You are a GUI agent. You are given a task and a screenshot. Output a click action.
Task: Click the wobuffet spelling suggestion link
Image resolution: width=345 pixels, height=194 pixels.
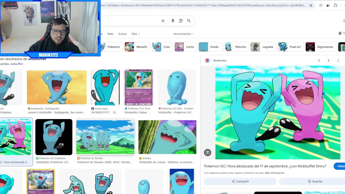pos(16,64)
